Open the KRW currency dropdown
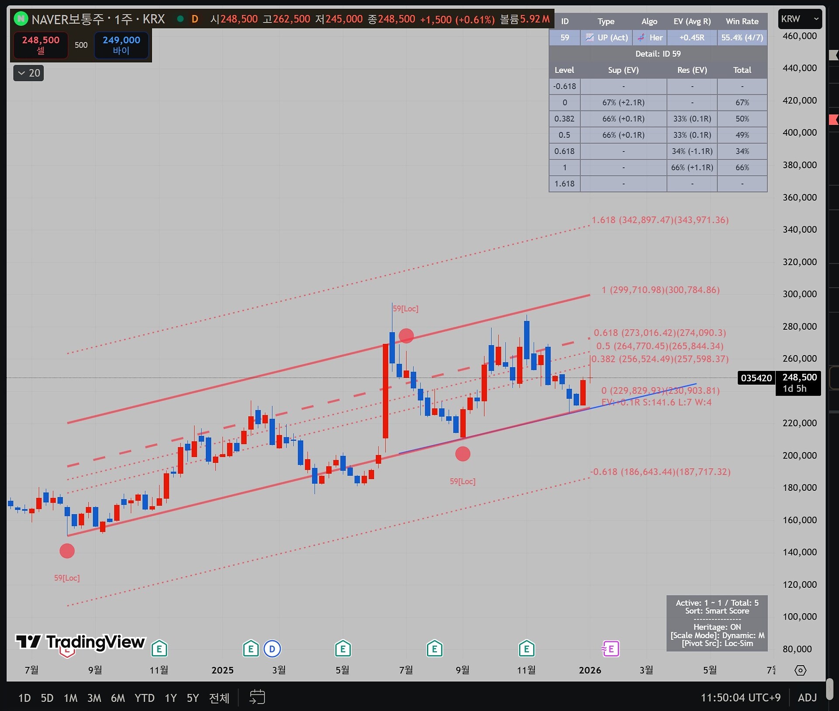The width and height of the screenshot is (839, 711). (799, 19)
